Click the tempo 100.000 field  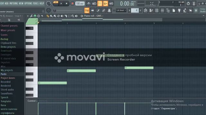click(80, 4)
